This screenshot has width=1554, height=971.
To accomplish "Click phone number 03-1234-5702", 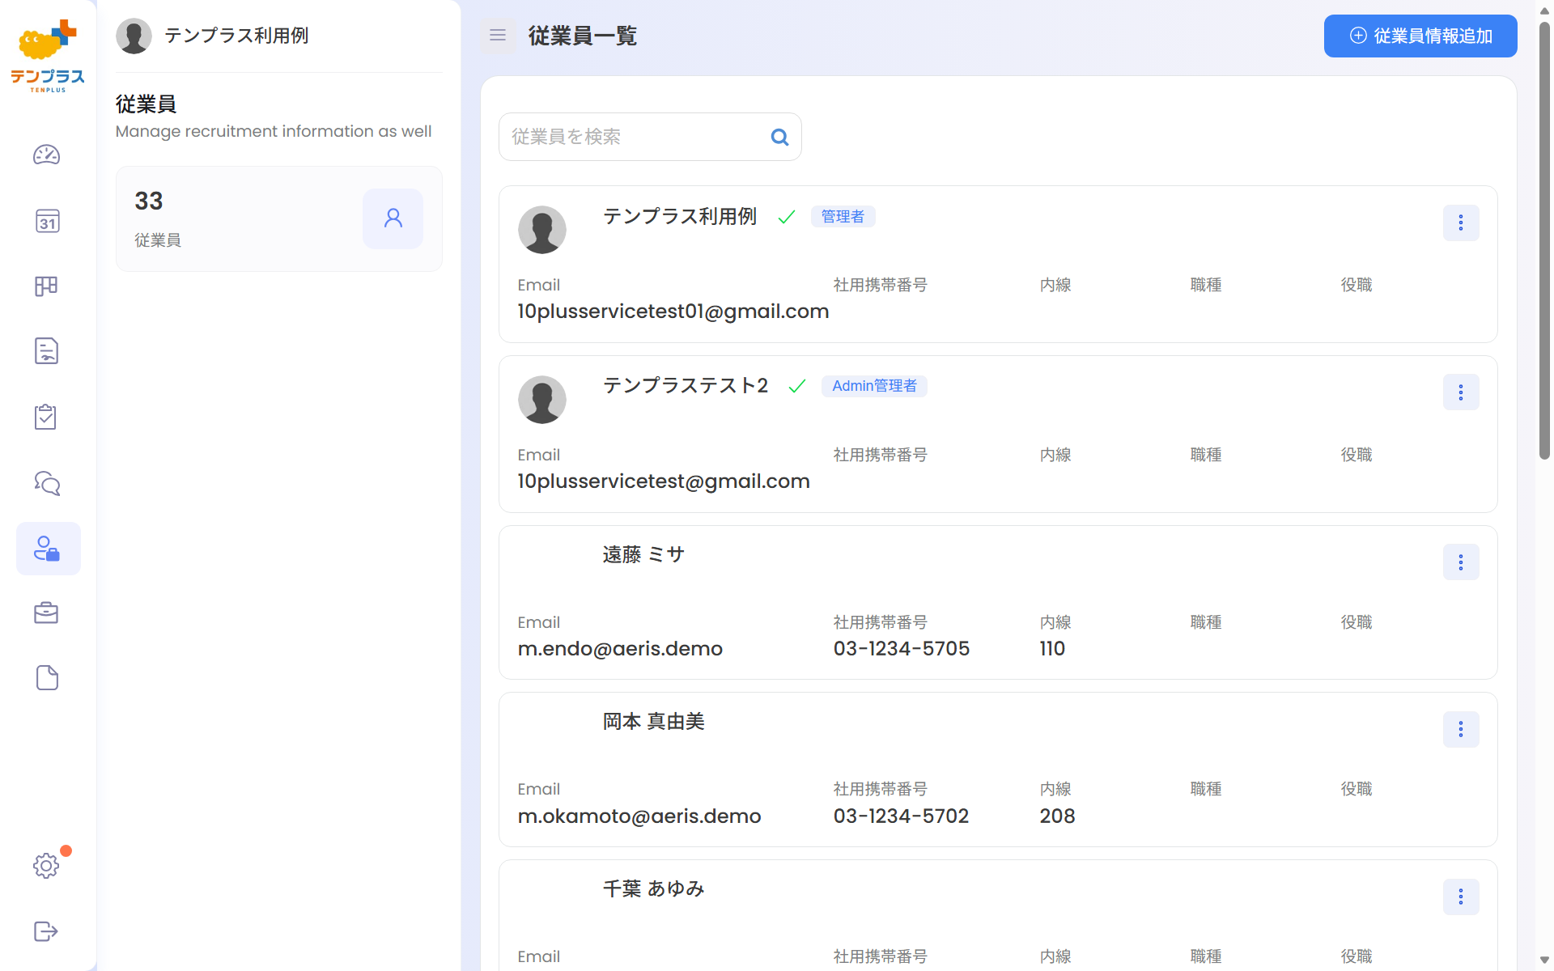I will click(901, 816).
